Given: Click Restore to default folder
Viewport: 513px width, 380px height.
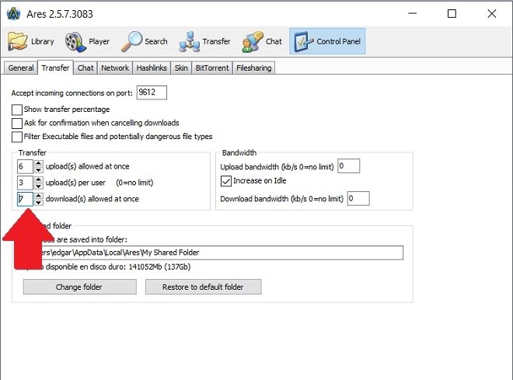Looking at the screenshot, I should click(x=203, y=287).
